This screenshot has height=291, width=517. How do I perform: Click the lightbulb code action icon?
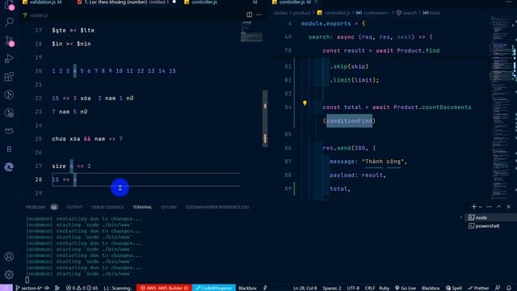pyautogui.click(x=305, y=103)
